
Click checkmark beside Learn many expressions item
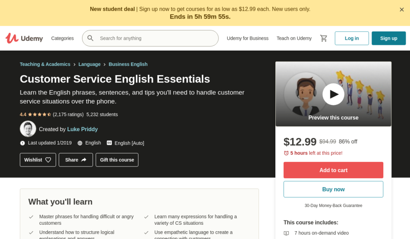click(146, 217)
